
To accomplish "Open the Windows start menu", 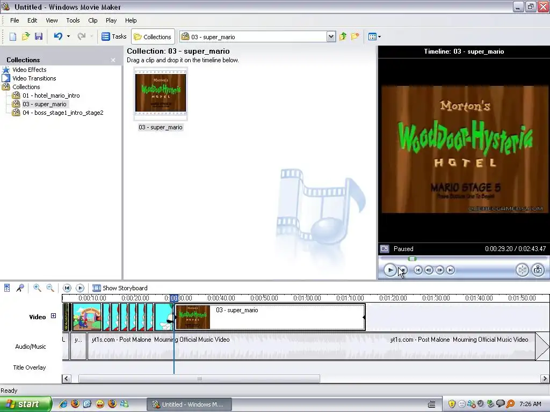I will (25, 404).
